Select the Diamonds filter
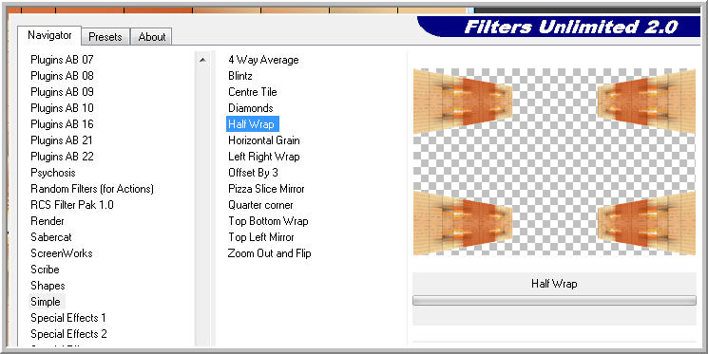The image size is (708, 354). click(251, 108)
